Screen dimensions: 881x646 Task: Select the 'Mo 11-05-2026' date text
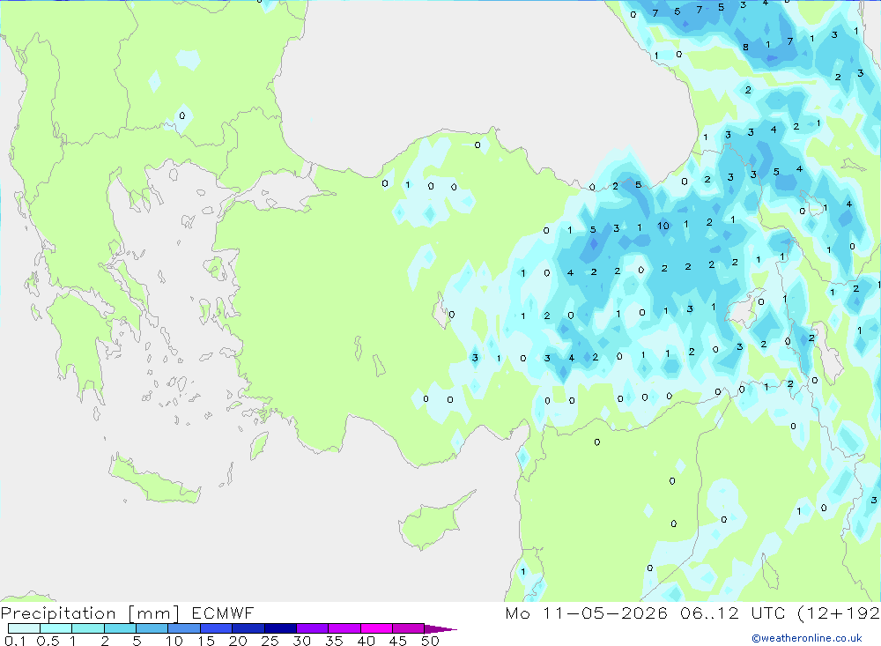pos(587,613)
